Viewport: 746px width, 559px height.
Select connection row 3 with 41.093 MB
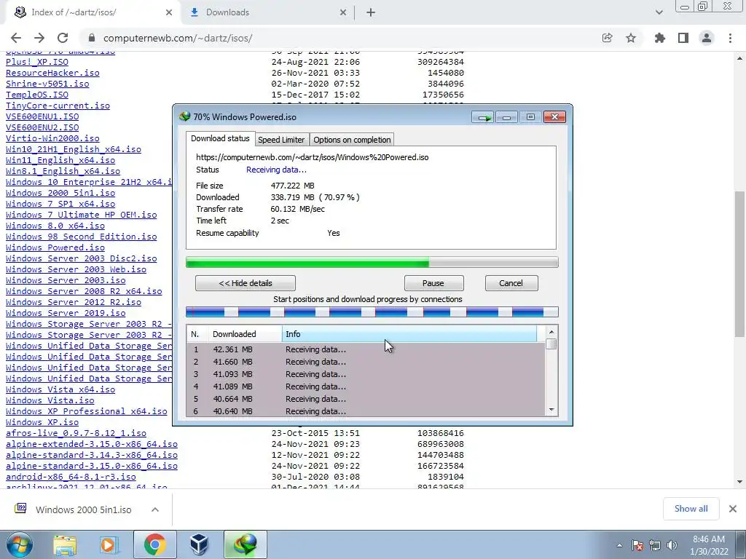366,374
